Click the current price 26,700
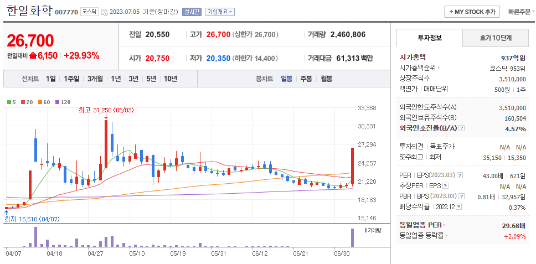The height and width of the screenshot is (264, 536). 30,40
